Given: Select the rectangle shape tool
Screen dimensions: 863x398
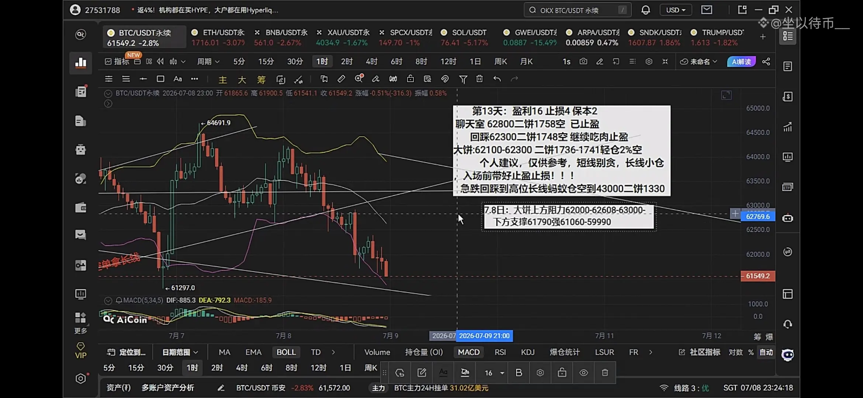Looking at the screenshot, I should 160,79.
